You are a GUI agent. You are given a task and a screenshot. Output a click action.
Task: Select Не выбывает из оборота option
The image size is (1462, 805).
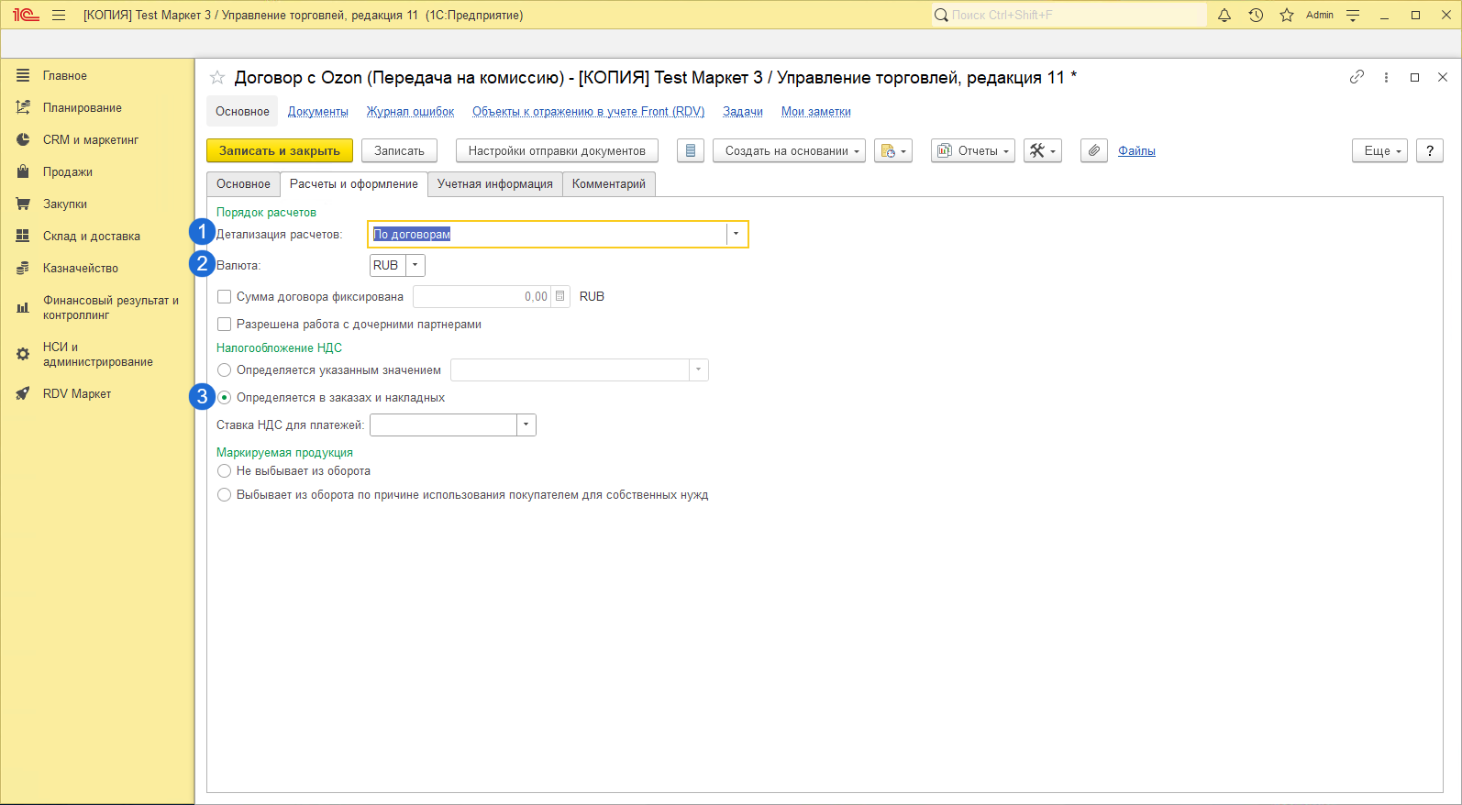tap(224, 471)
